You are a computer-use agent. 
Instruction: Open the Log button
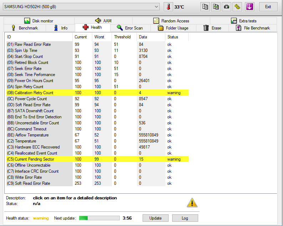tap(185, 218)
